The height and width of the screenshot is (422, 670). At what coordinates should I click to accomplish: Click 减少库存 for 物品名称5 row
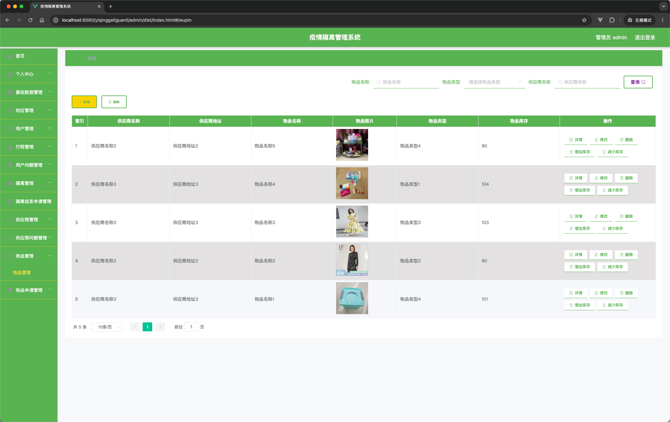click(x=612, y=152)
